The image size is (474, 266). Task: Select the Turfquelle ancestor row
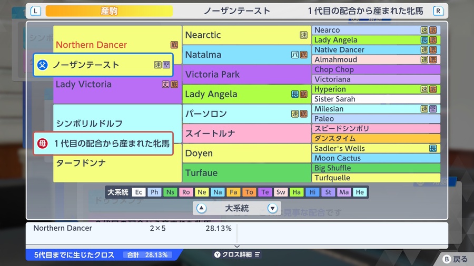click(376, 178)
